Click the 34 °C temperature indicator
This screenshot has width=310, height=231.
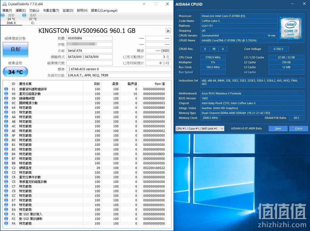[x=15, y=72]
